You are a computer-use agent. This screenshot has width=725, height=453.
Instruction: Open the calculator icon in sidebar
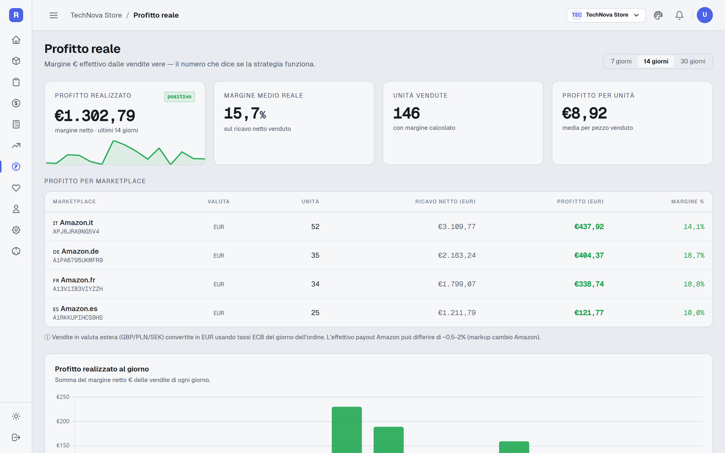coord(16,124)
